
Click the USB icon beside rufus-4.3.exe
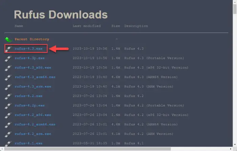[8, 49]
